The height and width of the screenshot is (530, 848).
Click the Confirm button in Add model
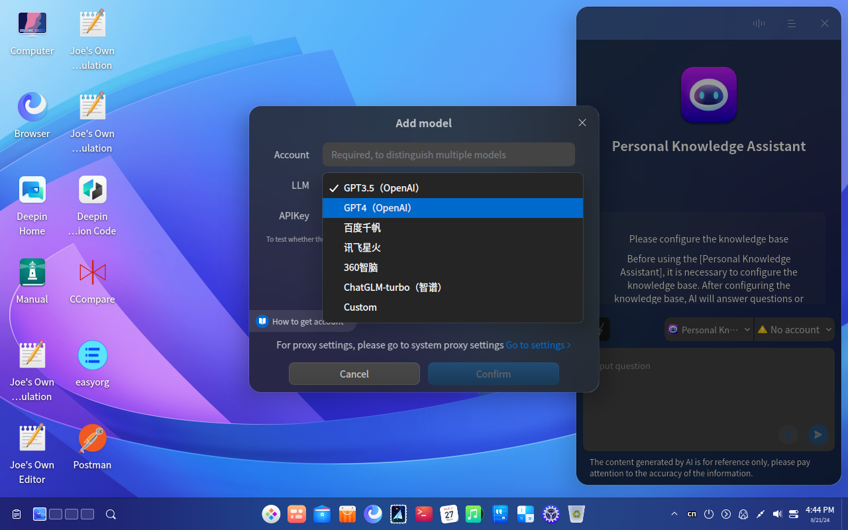pos(493,374)
